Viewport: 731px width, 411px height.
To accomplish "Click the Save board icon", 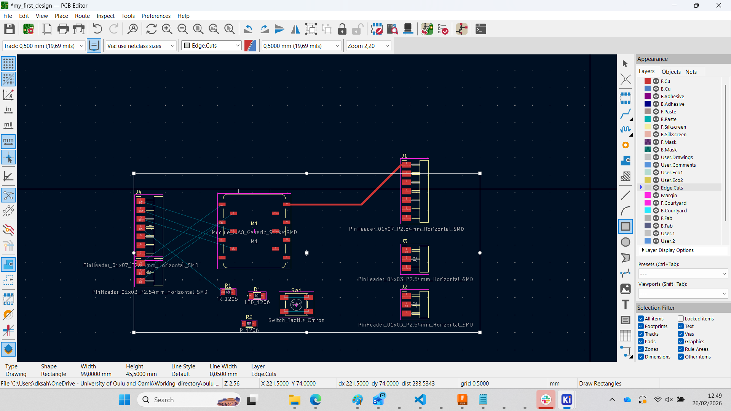I will 9,29.
